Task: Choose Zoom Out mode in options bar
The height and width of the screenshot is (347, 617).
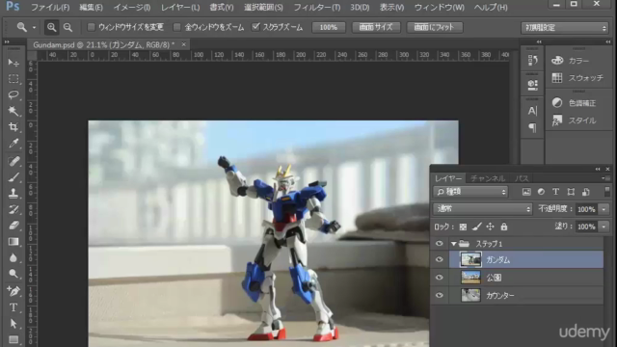Action: 68,27
